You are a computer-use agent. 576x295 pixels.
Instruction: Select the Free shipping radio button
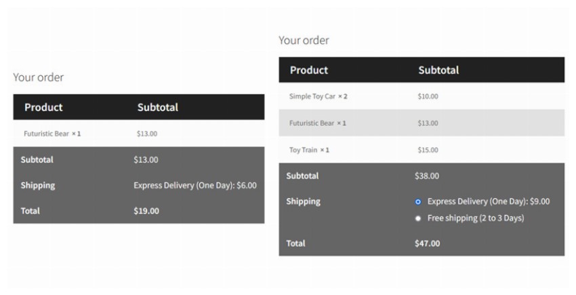418,218
